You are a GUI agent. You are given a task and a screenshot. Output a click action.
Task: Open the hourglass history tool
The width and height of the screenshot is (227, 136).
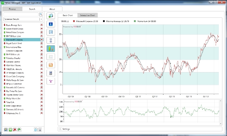(51, 40)
